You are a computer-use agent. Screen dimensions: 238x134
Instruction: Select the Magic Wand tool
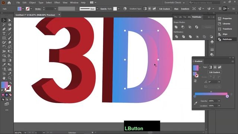click(4, 25)
